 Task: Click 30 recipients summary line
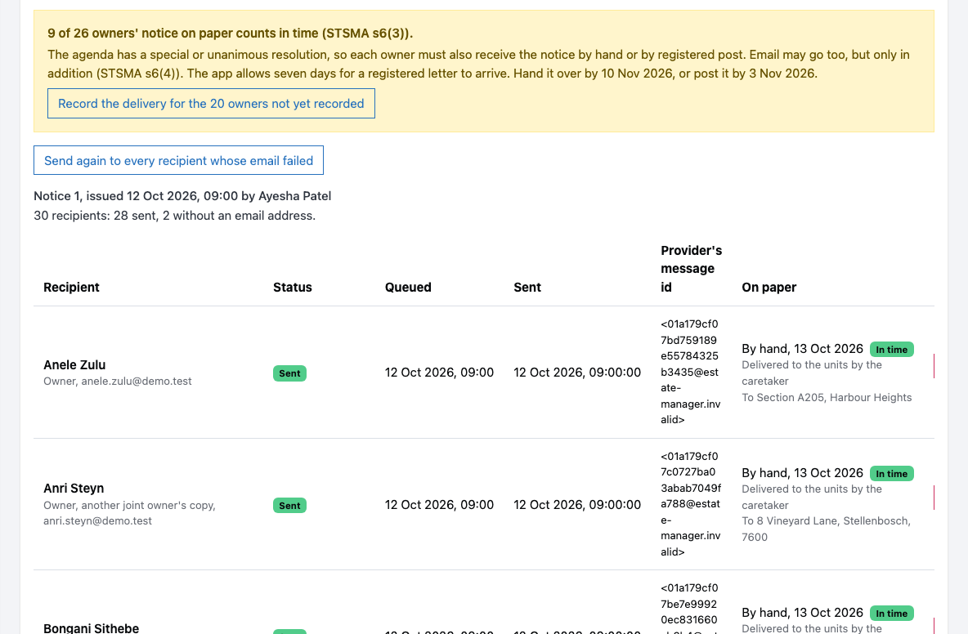(x=174, y=216)
